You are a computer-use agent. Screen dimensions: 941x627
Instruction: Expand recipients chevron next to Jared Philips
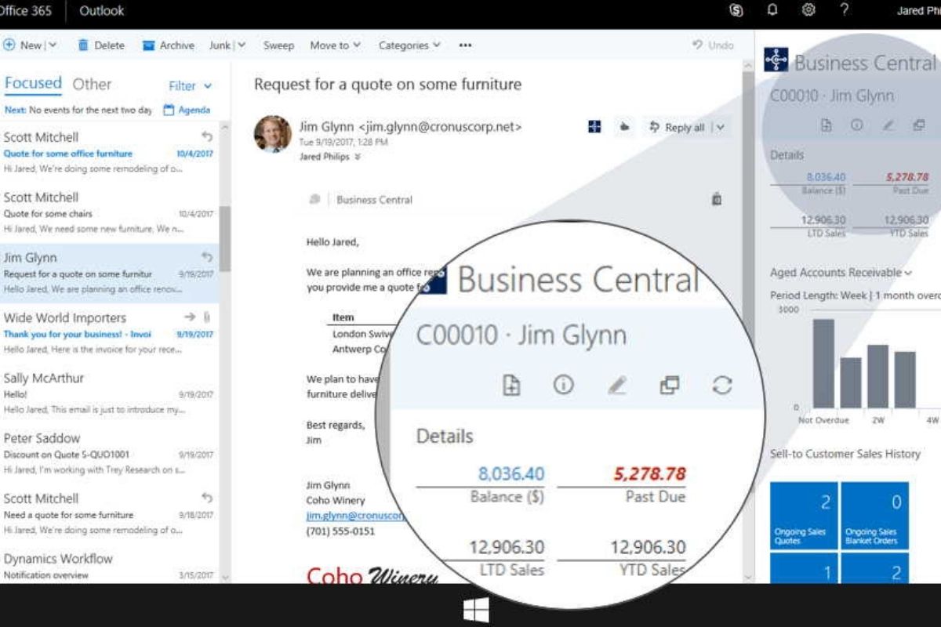(x=358, y=157)
